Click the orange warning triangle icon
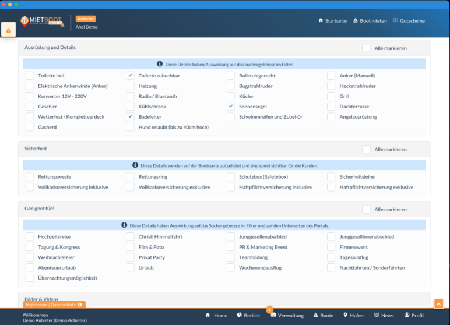Image resolution: width=450 pixels, height=325 pixels. (9, 30)
